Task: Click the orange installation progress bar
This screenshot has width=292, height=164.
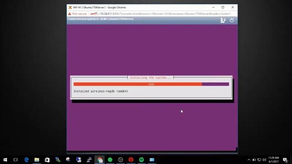Action: pyautogui.click(x=151, y=84)
